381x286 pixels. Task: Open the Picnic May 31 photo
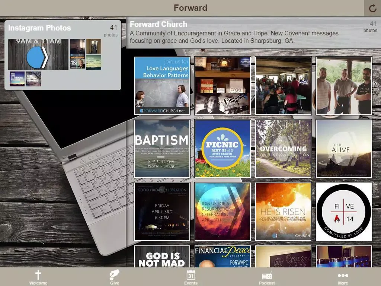[222, 149]
